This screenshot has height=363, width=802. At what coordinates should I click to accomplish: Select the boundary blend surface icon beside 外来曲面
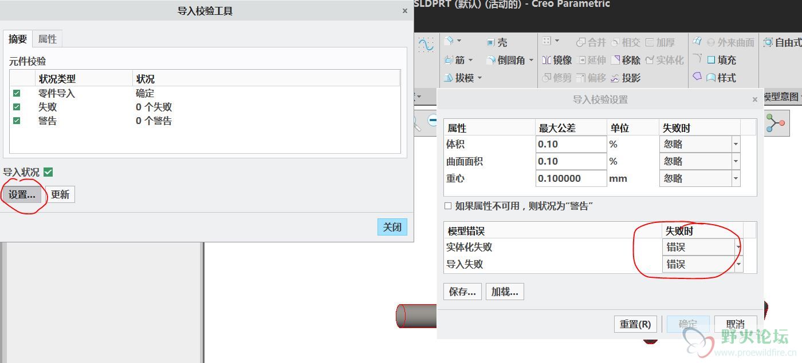[697, 41]
